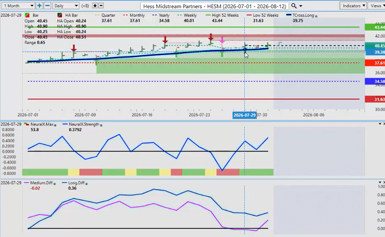This screenshot has width=385, height=237.
Task: Click the red 31.63 low price tag
Action: 375,99
